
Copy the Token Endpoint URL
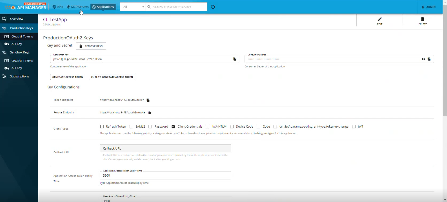148,100
